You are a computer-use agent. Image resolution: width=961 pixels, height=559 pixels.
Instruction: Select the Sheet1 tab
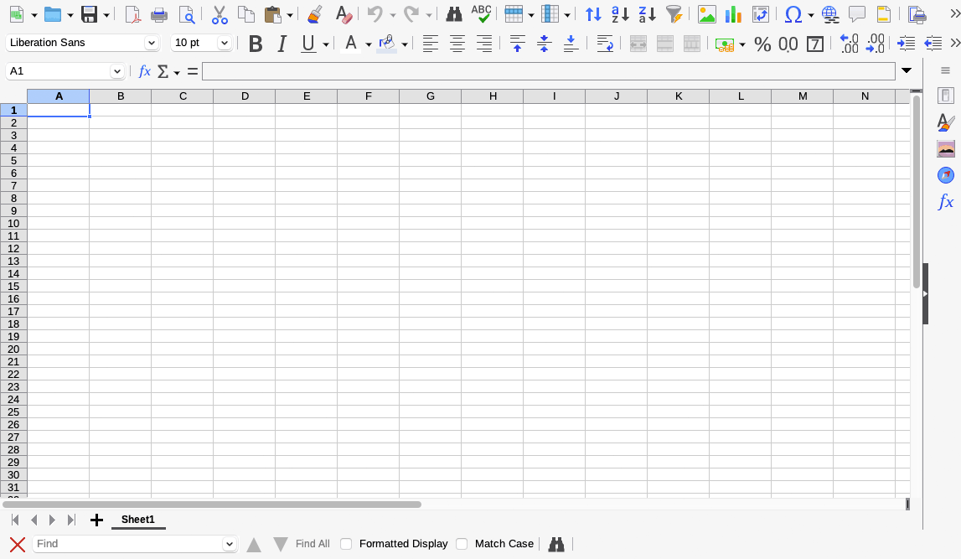pos(138,520)
